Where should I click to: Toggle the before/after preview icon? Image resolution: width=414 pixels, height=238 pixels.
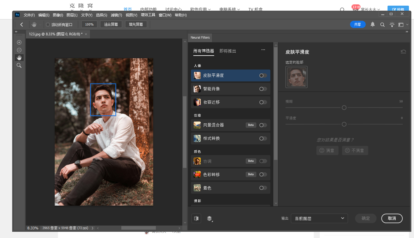click(x=196, y=218)
